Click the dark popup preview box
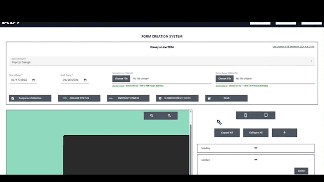This screenshot has width=324, height=182. (x=126, y=155)
